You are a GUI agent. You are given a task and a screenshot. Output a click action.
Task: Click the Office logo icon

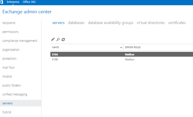click(x=1, y=2)
